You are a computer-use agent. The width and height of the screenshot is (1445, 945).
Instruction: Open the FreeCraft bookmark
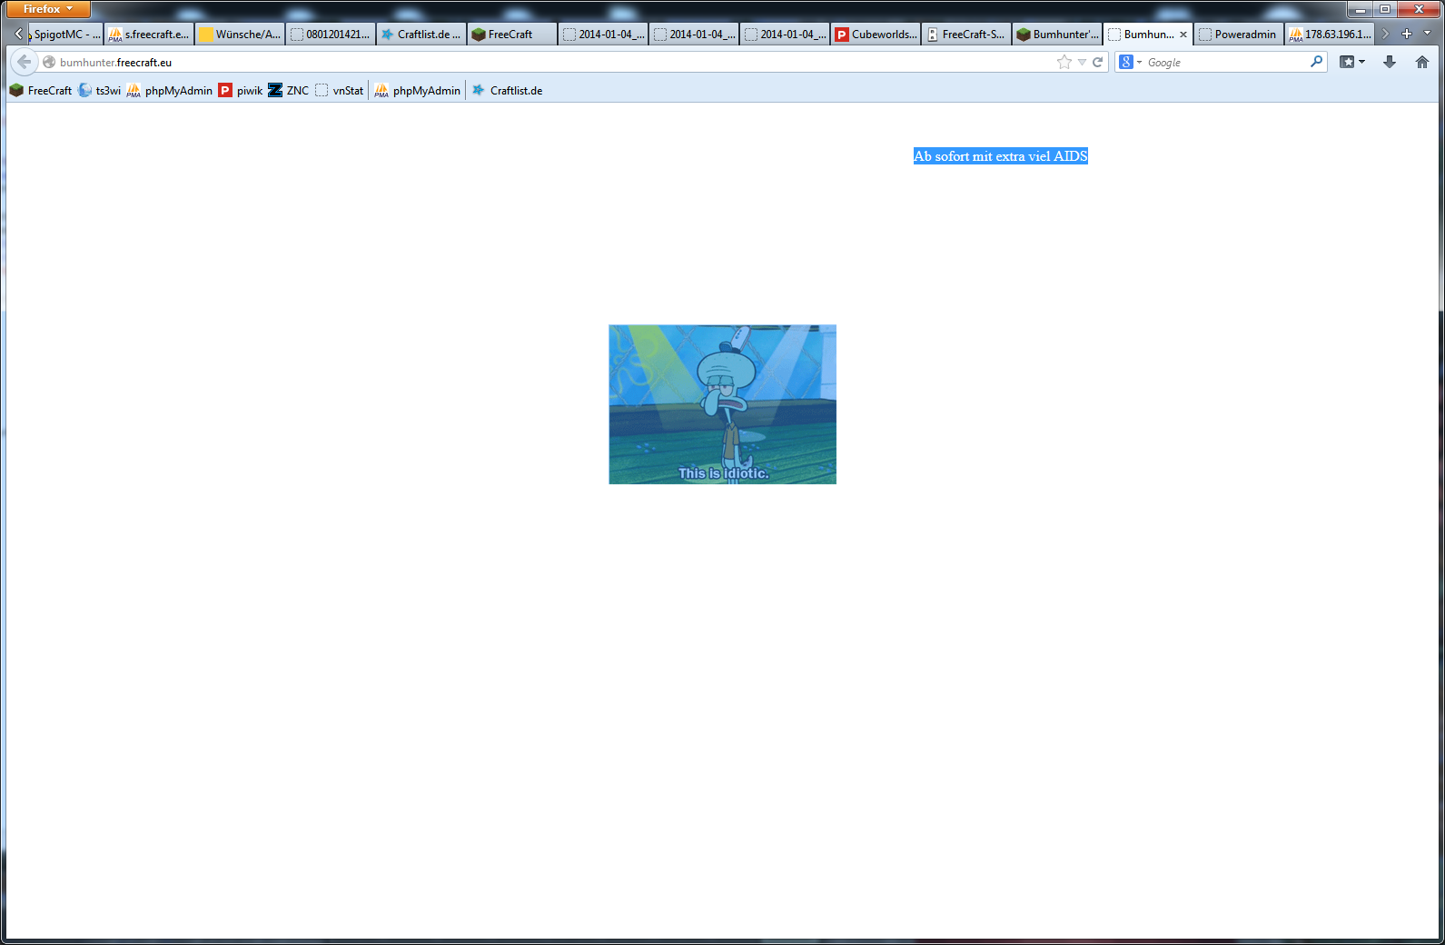(41, 91)
